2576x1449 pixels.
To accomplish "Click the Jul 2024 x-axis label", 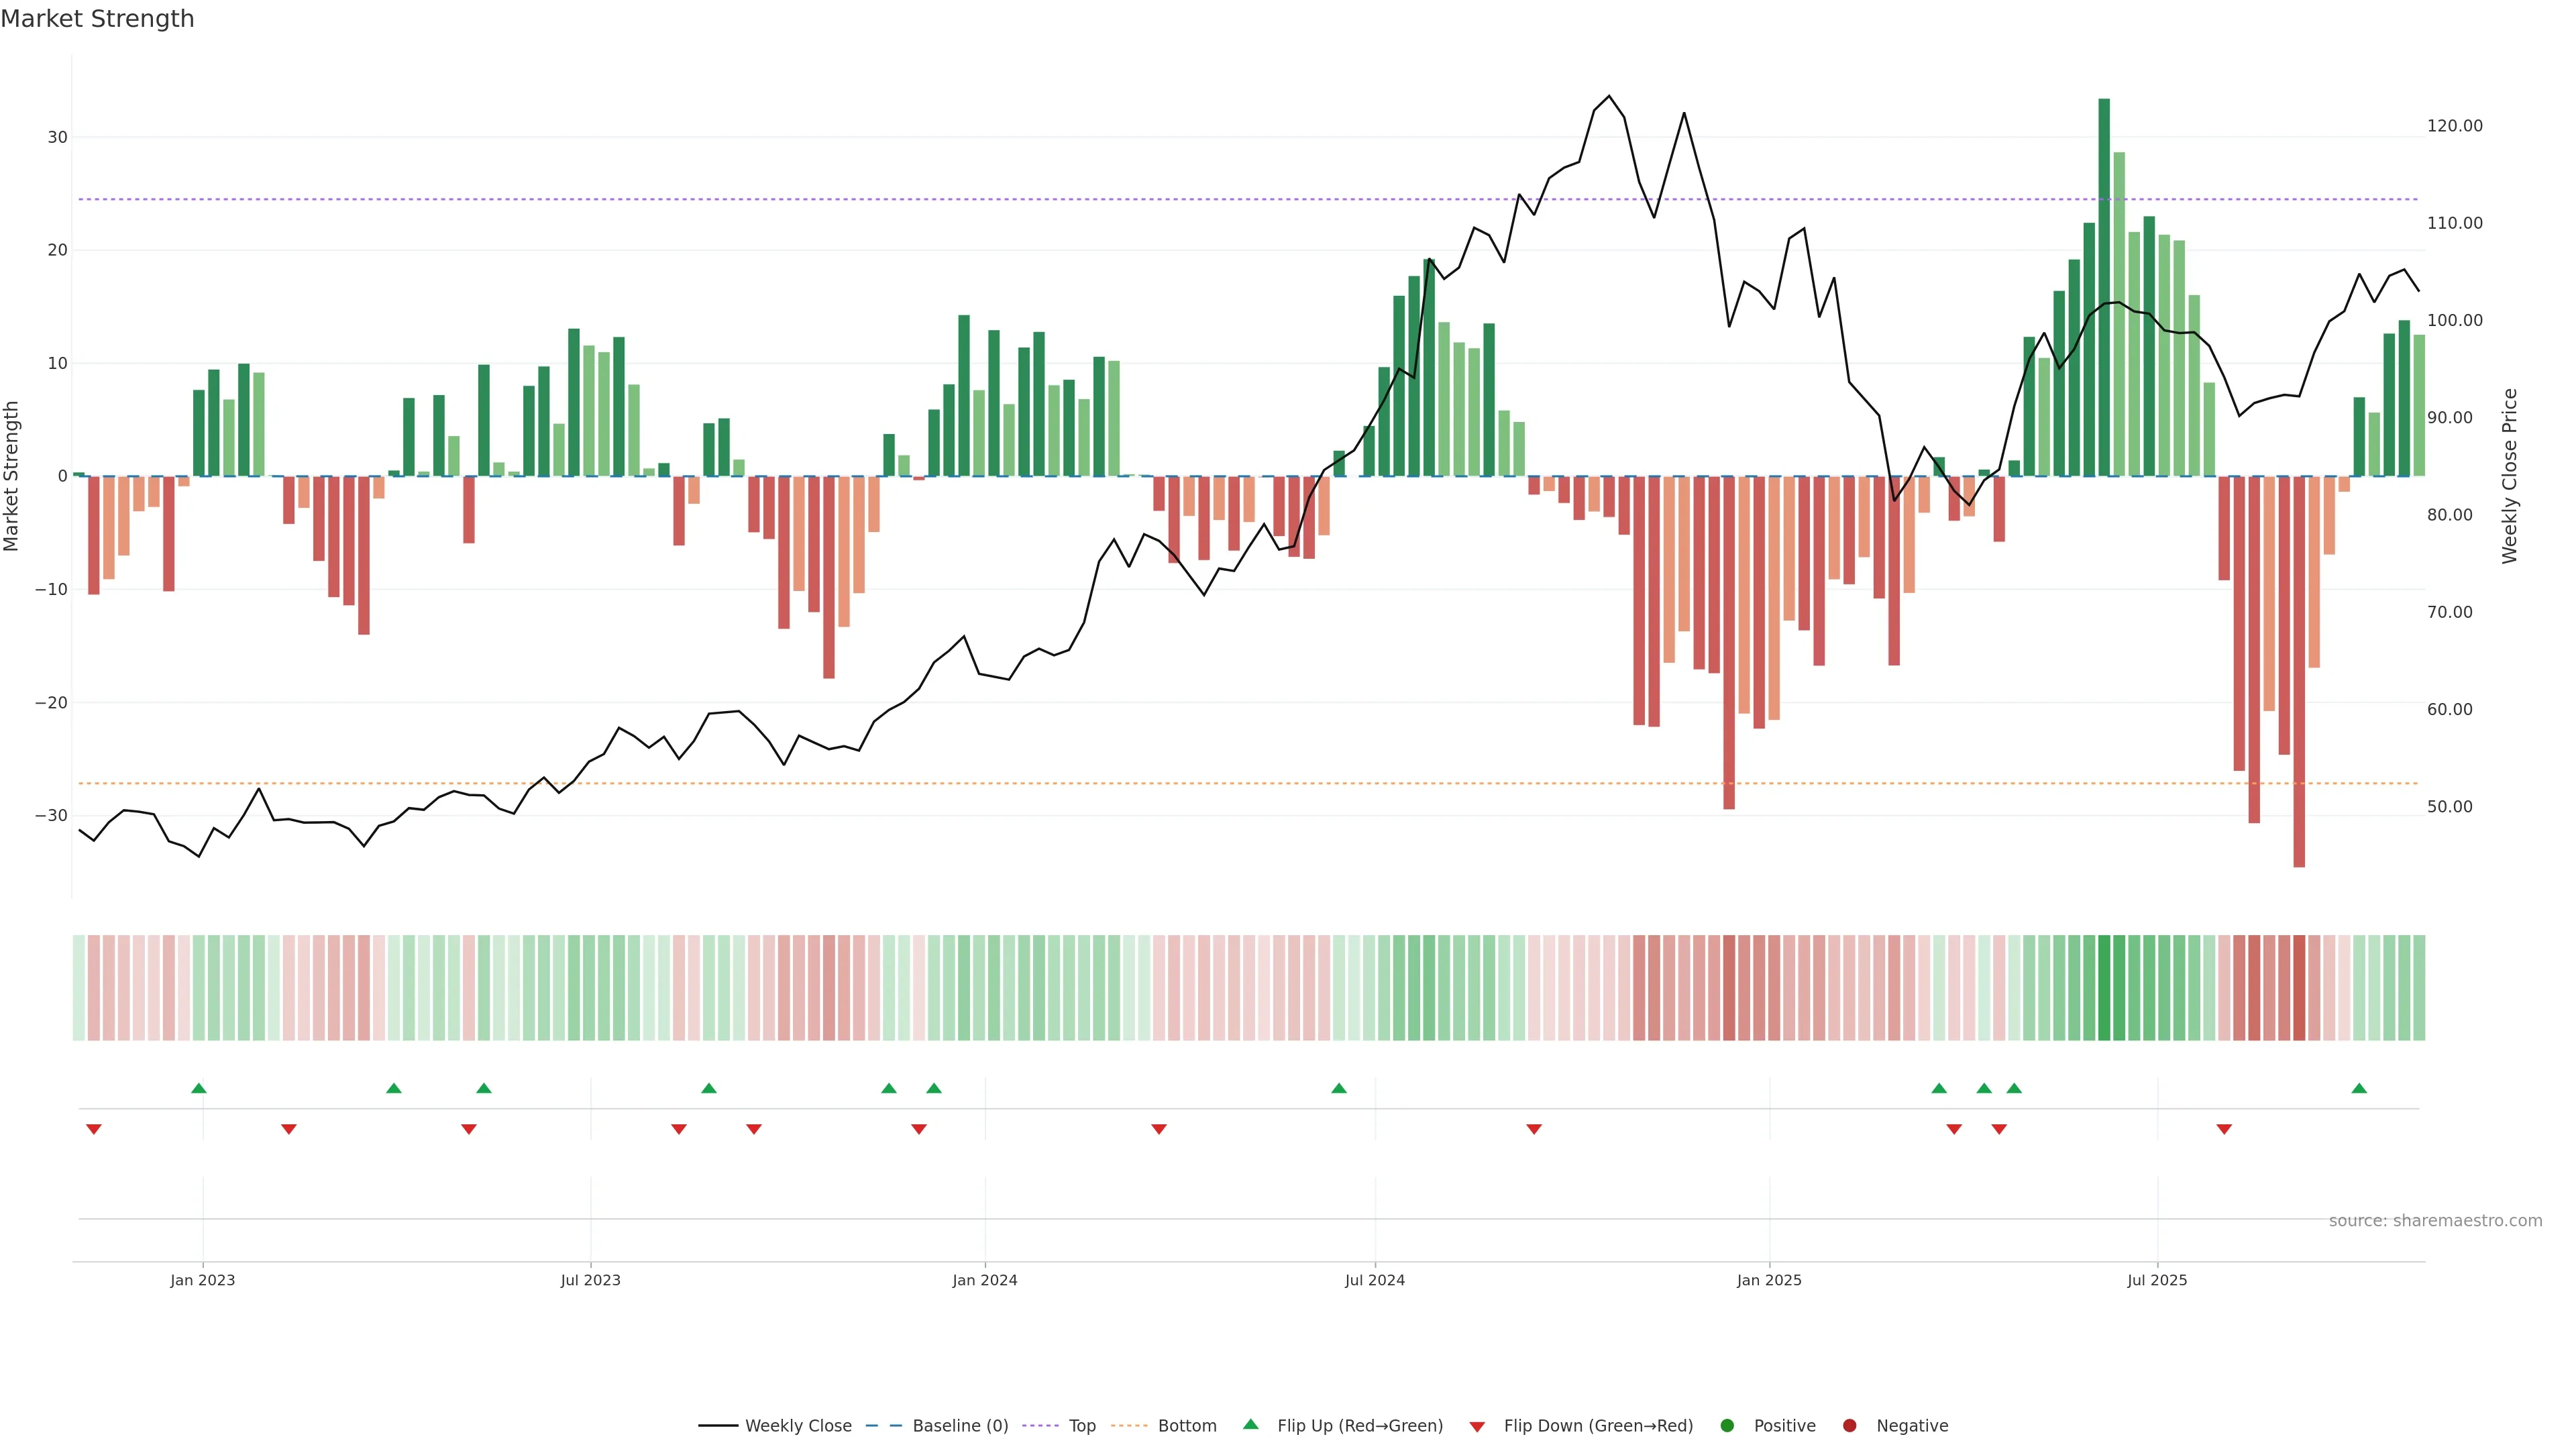I will [x=1374, y=1280].
